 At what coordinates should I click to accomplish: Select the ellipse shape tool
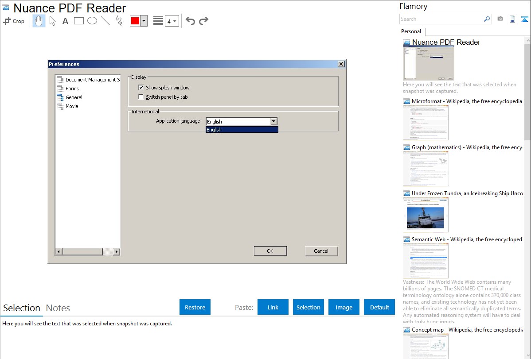pos(92,21)
